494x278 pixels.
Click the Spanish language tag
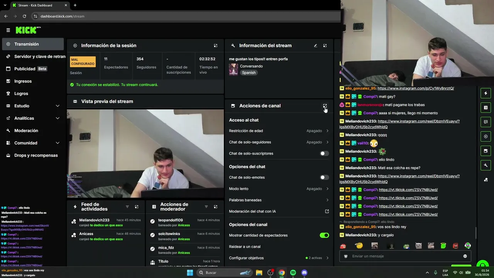point(249,73)
